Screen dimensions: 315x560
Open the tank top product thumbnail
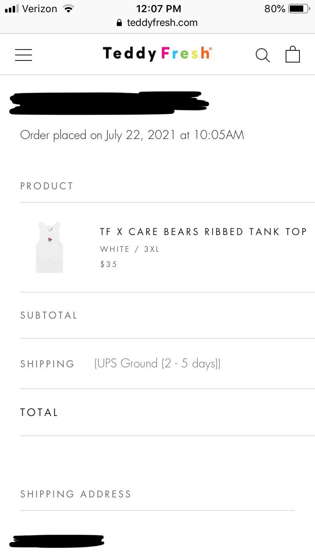(49, 248)
